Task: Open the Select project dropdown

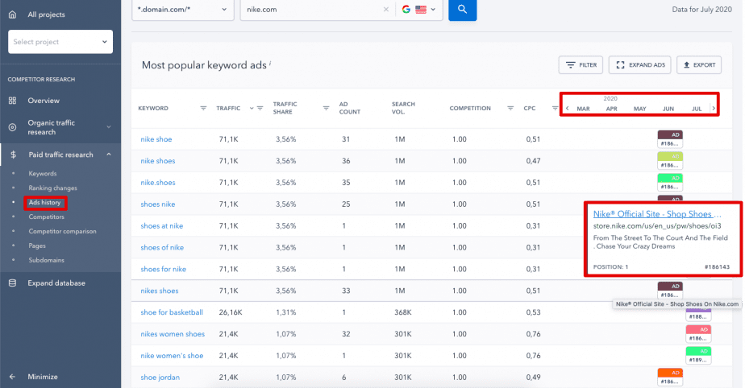Action: point(60,42)
